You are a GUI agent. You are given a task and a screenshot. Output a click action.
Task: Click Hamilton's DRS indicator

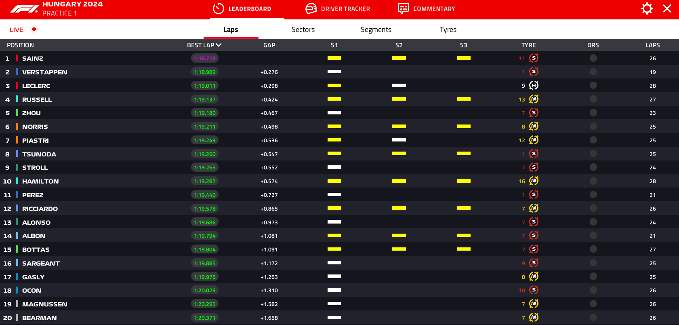[593, 181]
